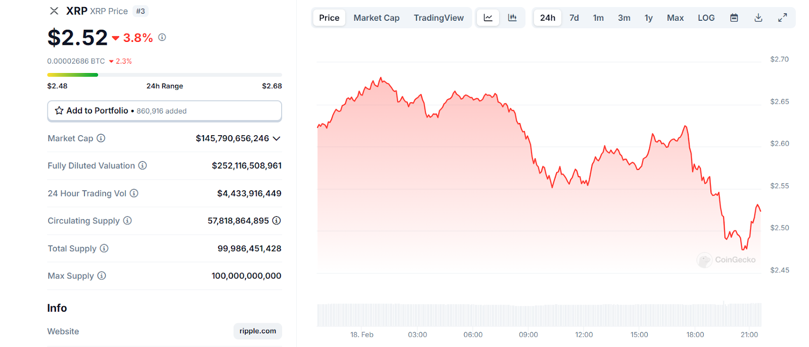Expand chart to fullscreen icon
This screenshot has width=809, height=347.
(782, 18)
